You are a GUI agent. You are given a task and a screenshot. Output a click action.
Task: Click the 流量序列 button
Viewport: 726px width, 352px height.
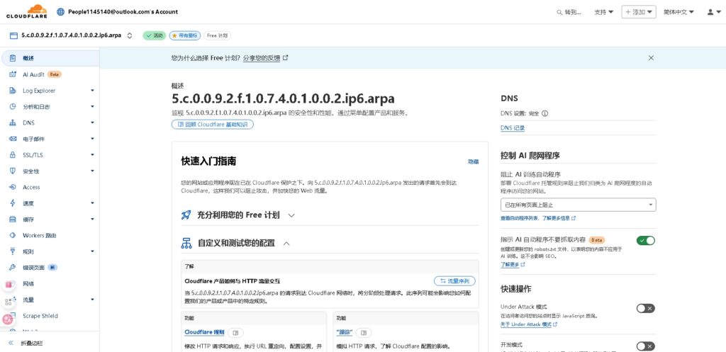tap(454, 281)
